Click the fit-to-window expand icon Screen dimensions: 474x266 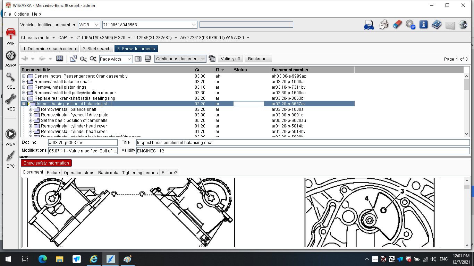(x=60, y=59)
